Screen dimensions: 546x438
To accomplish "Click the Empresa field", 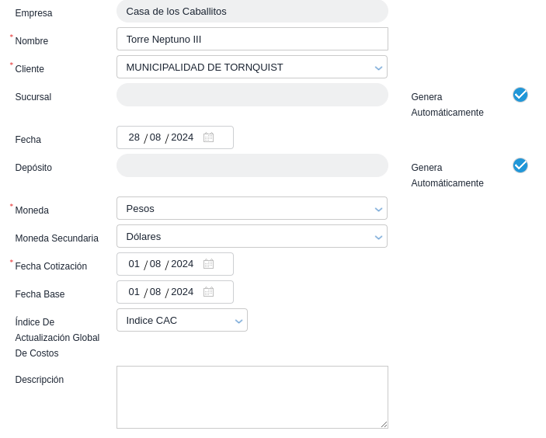I will [x=252, y=11].
